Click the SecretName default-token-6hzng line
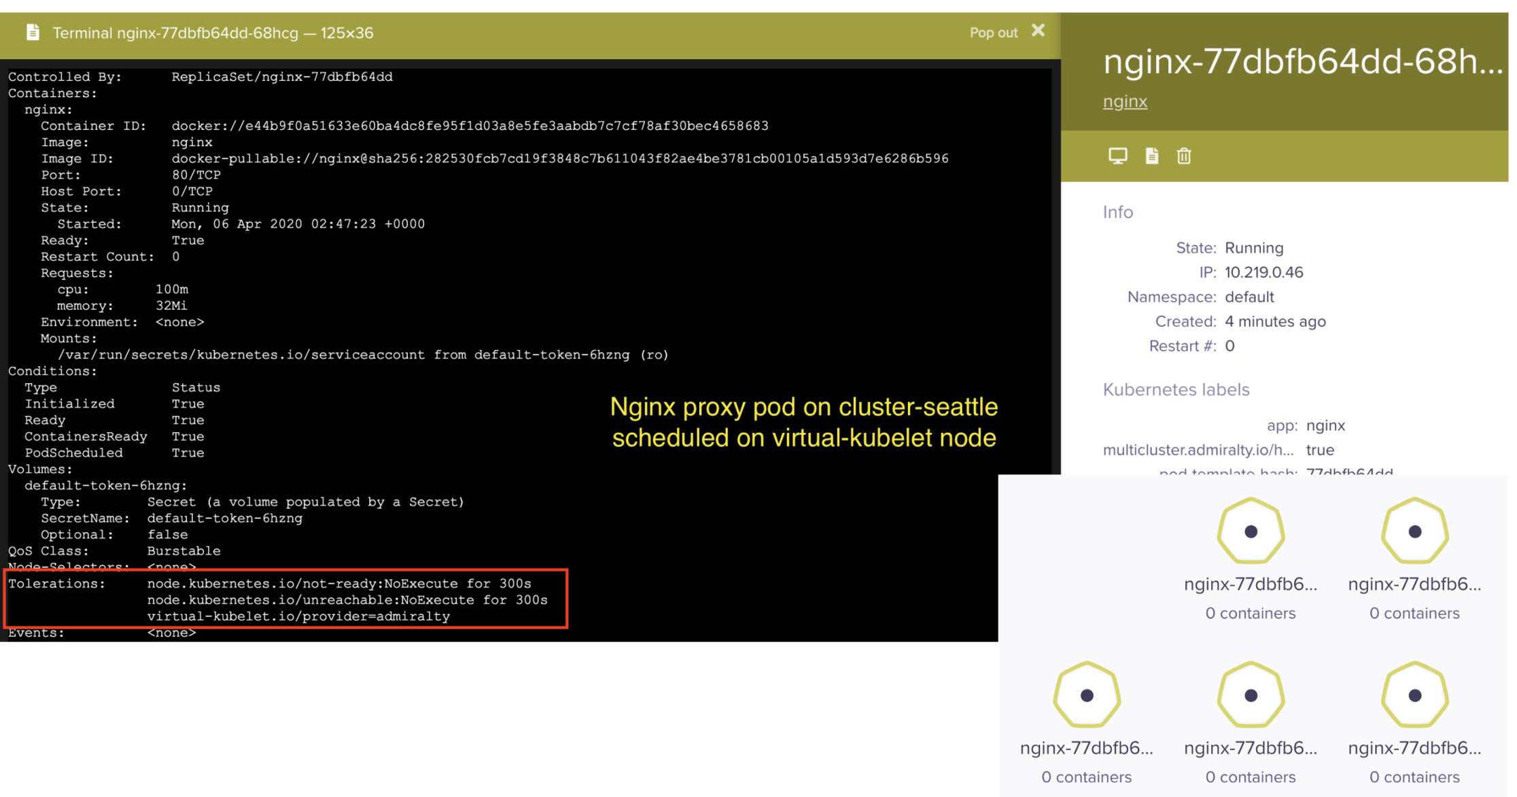 pos(171,518)
